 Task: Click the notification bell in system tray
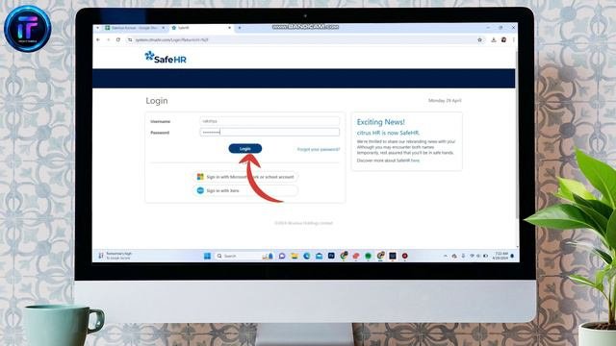tap(512, 257)
